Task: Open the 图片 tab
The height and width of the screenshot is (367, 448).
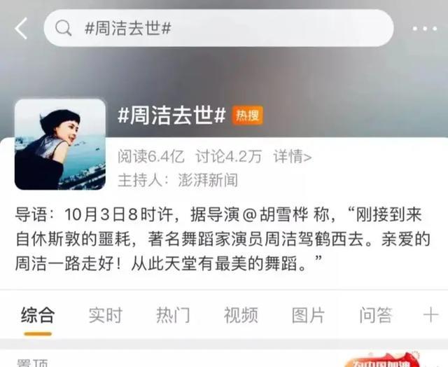Action: tap(308, 315)
